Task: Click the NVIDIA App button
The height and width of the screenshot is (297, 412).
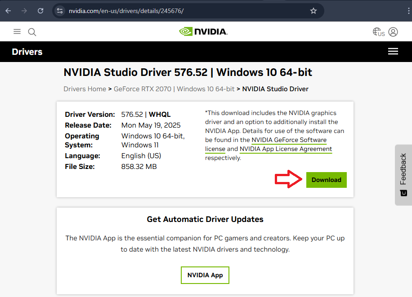Action: click(205, 275)
